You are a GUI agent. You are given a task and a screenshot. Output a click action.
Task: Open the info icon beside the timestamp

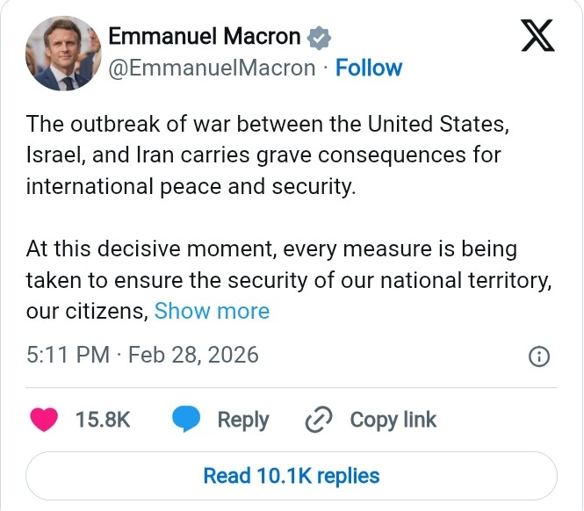tap(539, 356)
